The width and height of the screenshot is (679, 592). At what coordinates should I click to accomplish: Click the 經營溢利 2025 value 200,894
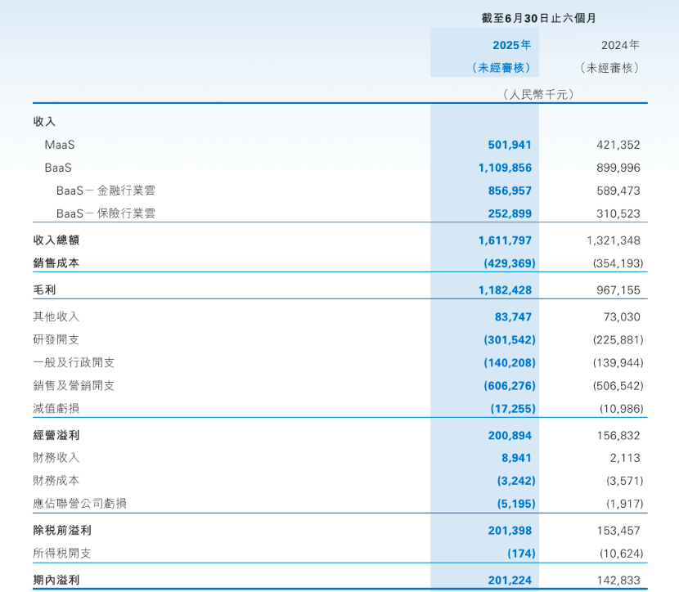coord(510,436)
